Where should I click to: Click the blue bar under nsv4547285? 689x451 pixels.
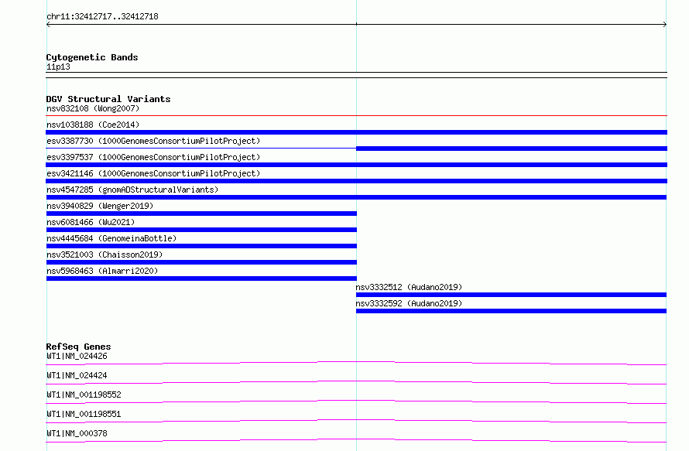coord(356,197)
